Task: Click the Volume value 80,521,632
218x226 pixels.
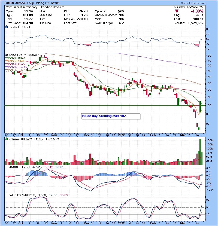Action: pos(195,23)
